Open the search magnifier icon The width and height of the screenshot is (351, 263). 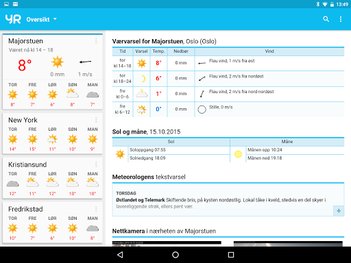tap(326, 19)
